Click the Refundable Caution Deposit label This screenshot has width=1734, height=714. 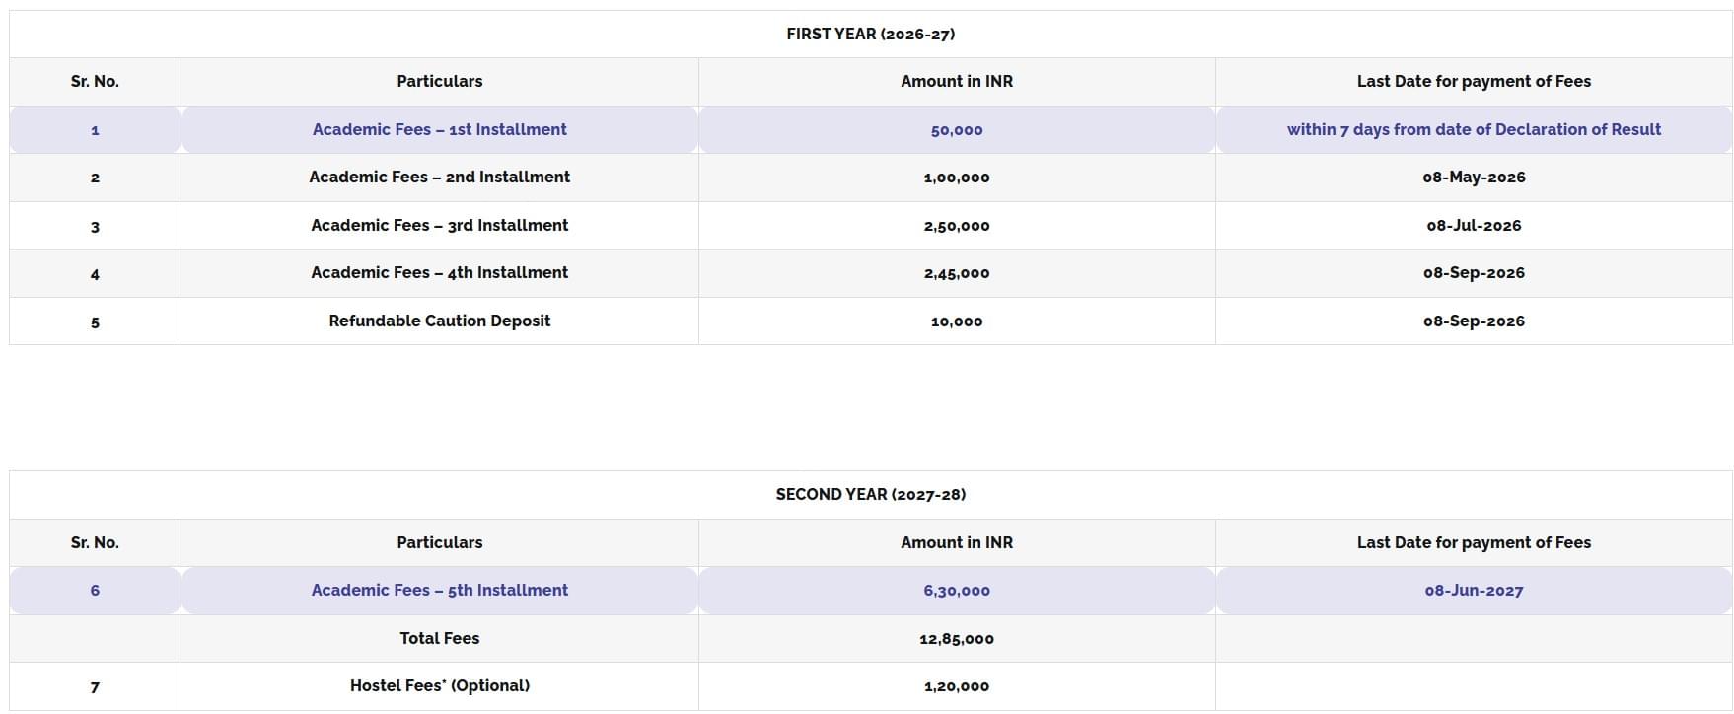pyautogui.click(x=439, y=321)
